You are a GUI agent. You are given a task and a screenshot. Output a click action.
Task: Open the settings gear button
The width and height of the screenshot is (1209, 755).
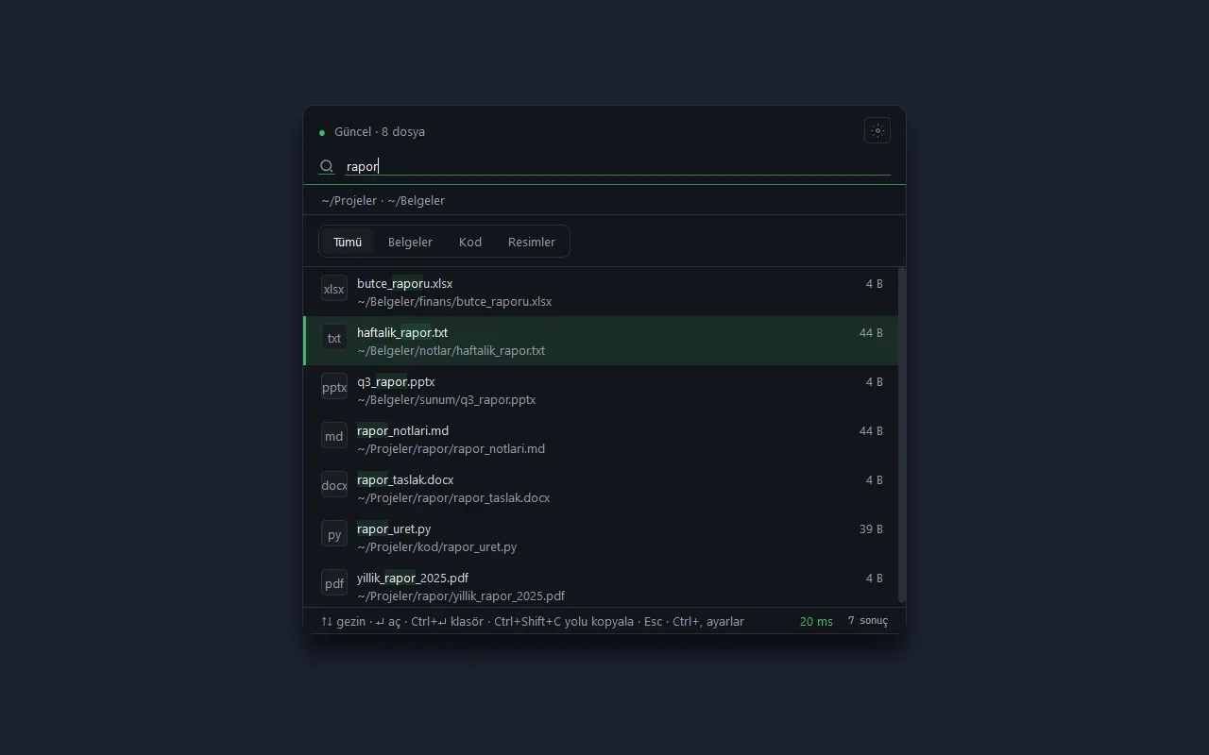pos(877,130)
